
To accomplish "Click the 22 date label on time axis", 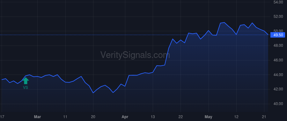I will [x=181, y=117].
